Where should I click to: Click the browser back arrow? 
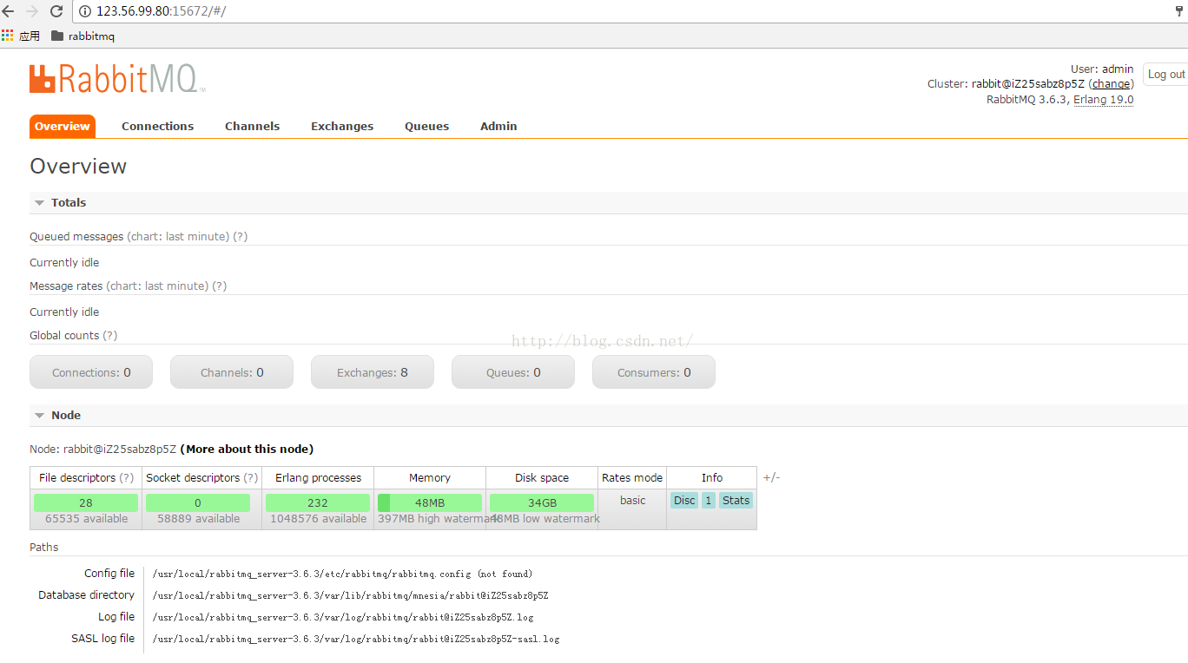pos(8,11)
